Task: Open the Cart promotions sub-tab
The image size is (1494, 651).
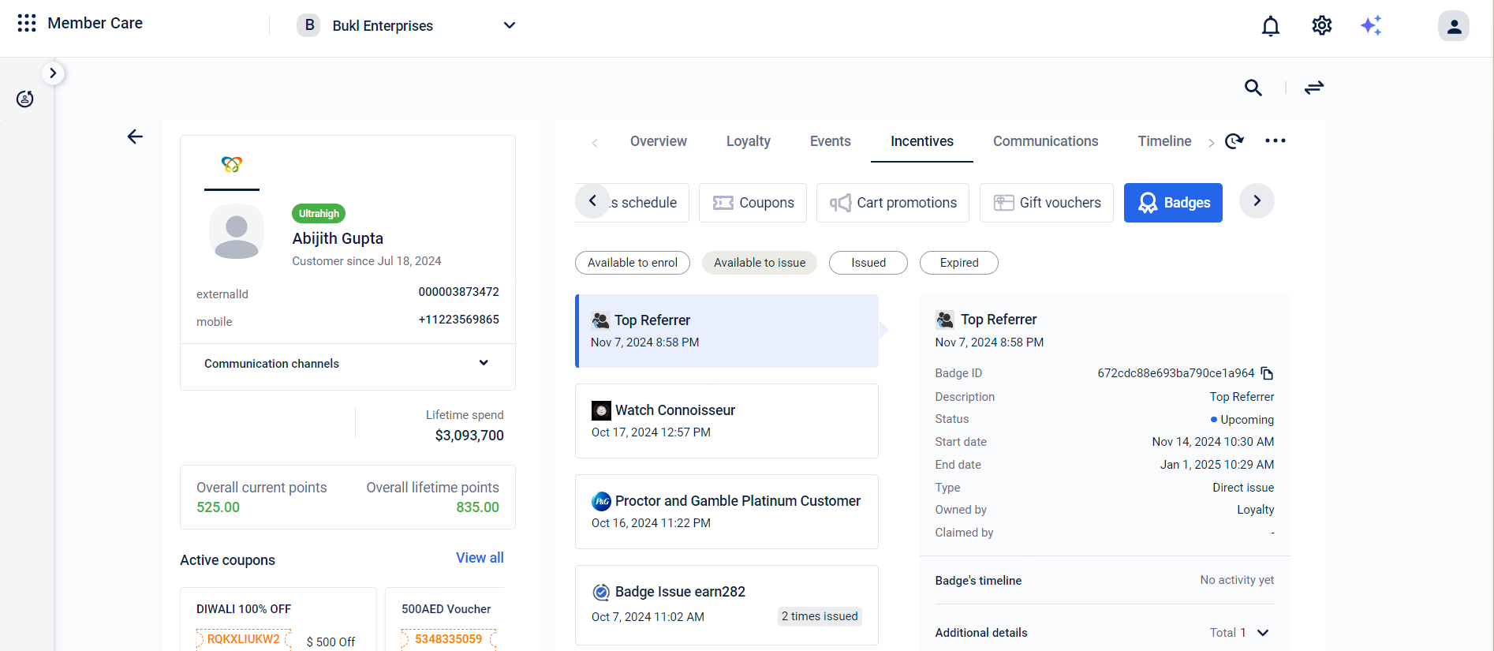Action: [893, 203]
